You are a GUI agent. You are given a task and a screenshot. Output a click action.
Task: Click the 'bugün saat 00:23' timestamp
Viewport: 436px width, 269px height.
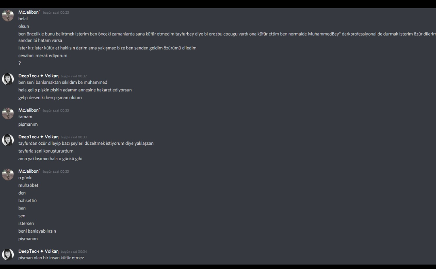(x=56, y=13)
